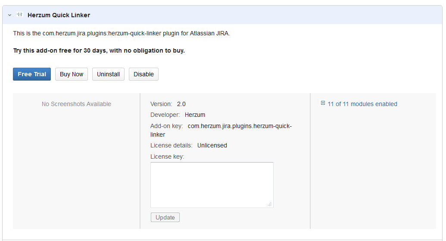Image resolution: width=446 pixels, height=241 pixels.
Task: Expand modules list using plus icon
Action: pyautogui.click(x=323, y=103)
